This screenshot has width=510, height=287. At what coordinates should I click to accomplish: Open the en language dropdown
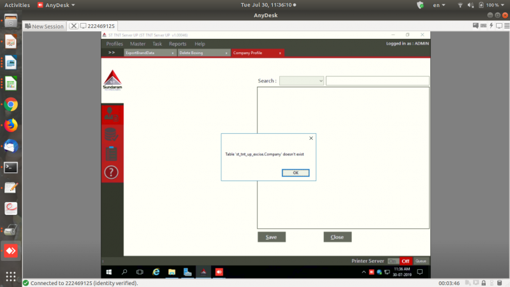pyautogui.click(x=439, y=5)
